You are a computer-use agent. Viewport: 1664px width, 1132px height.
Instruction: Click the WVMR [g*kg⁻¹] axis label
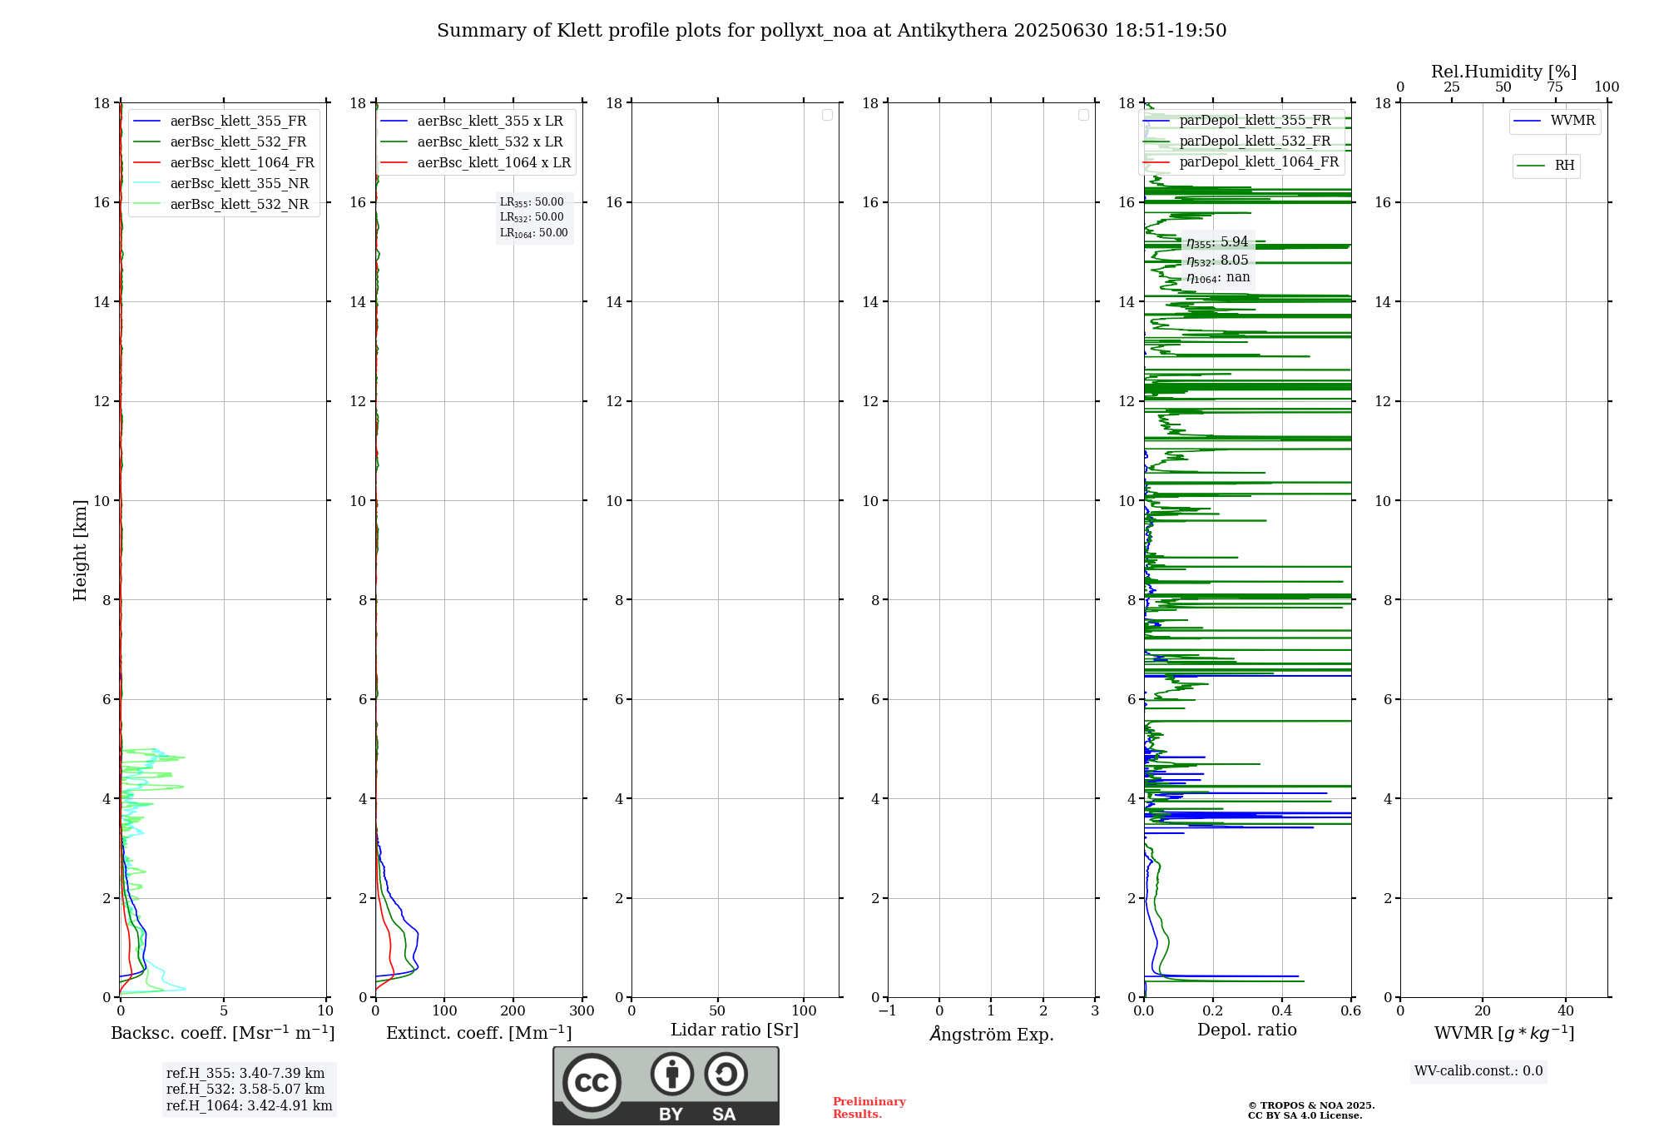[1504, 1033]
